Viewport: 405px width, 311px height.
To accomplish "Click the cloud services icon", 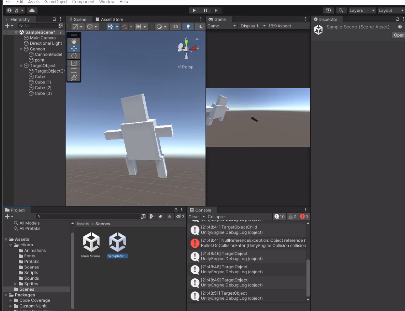I will point(32,10).
